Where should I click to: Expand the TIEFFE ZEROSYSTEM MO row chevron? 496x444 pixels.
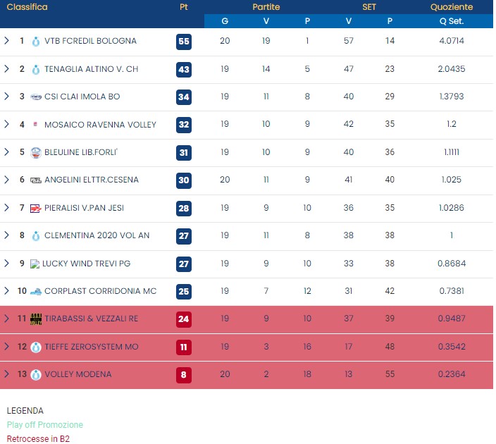click(x=6, y=346)
